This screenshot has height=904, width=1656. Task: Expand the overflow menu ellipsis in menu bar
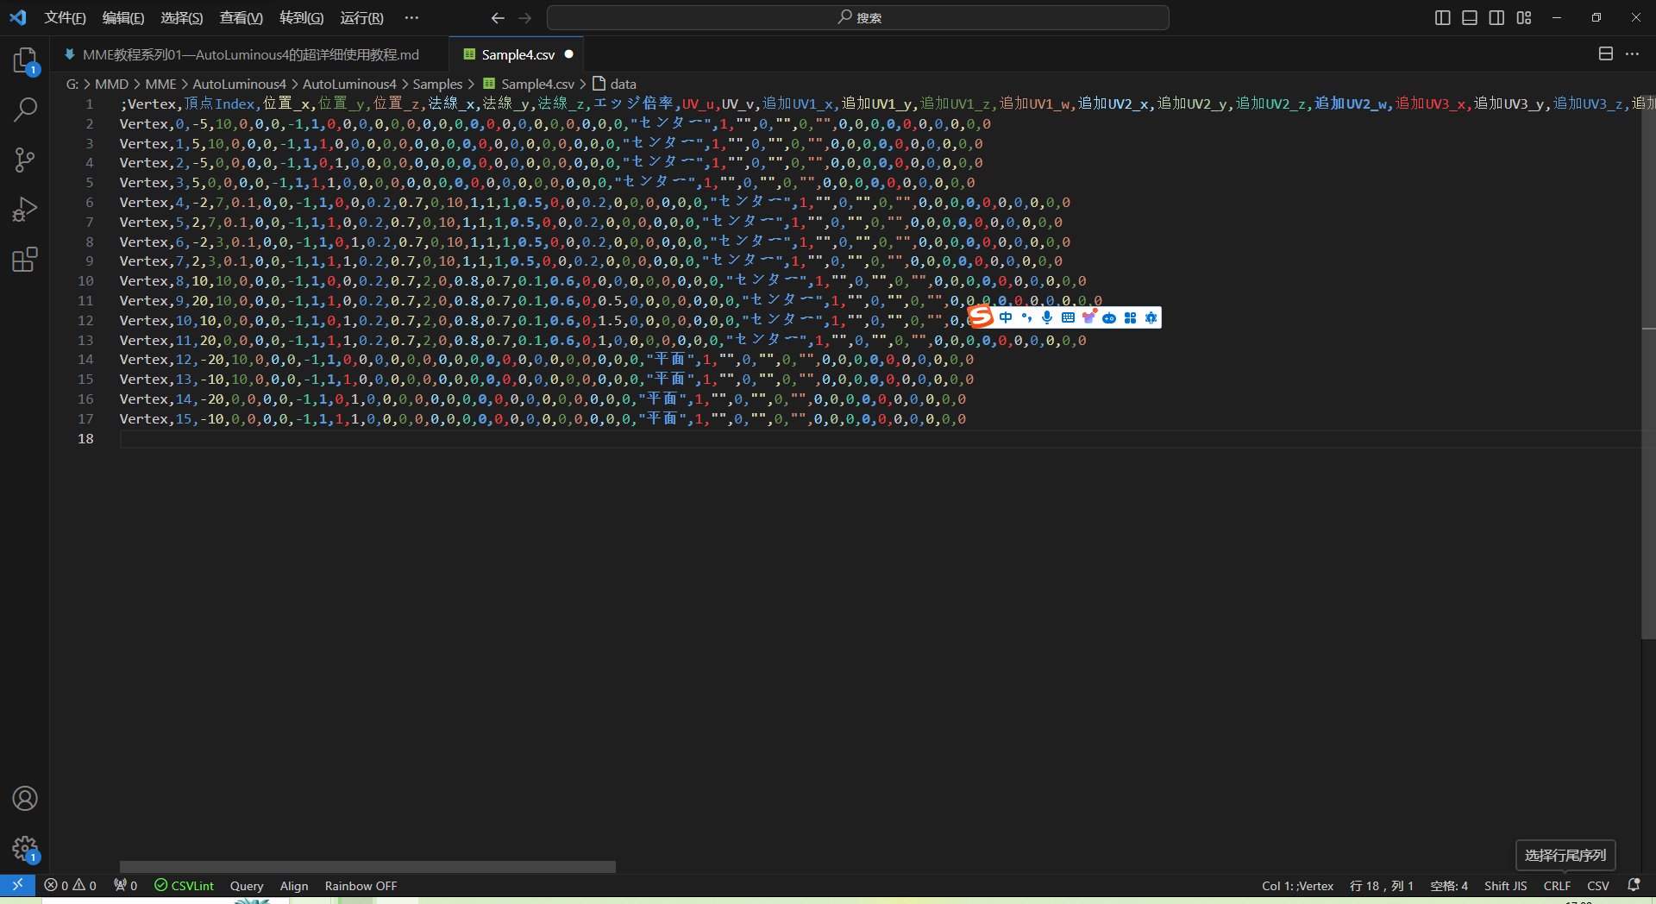[x=411, y=17]
